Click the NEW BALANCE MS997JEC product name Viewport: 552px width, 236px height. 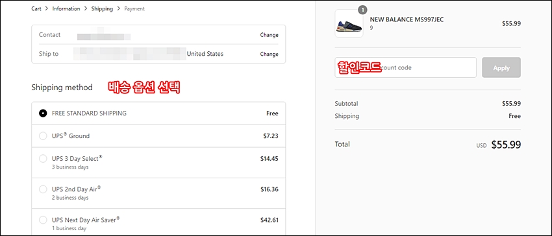point(407,19)
